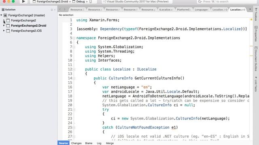Screen dimensions: 259x145
Task: Switch to the Languages tab
Action: 202,10
